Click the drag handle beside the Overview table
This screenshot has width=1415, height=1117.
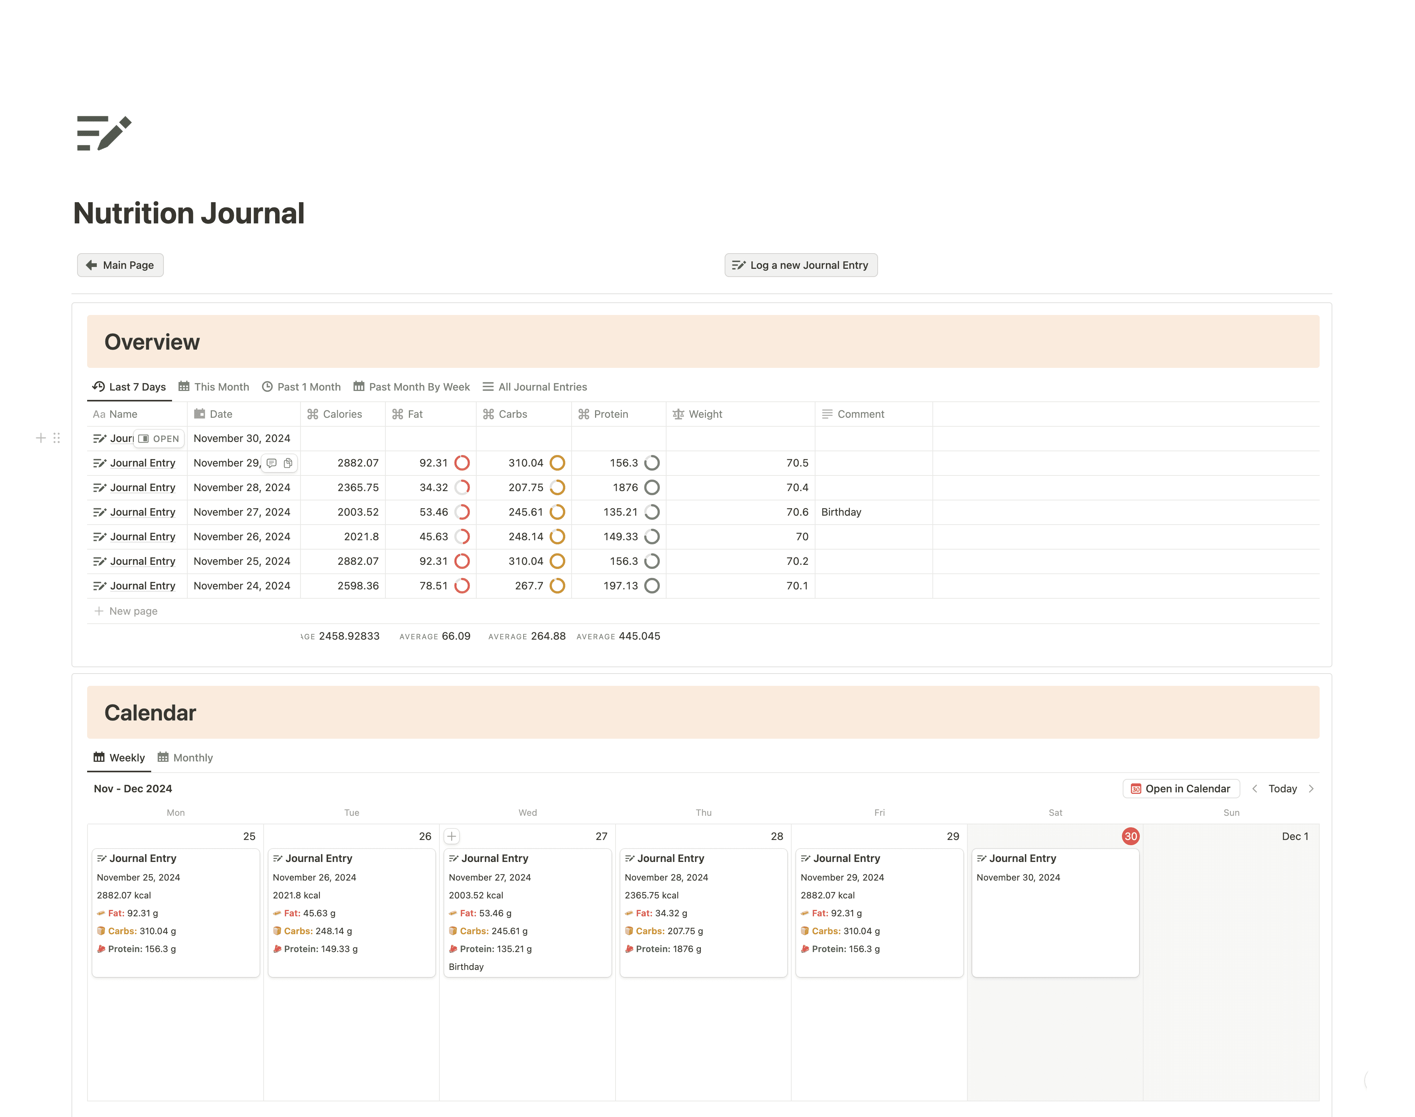click(57, 438)
